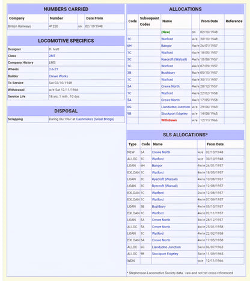This screenshot has width=250, height=281.
Task: Click the Type column header in SLS table
Action: point(132,144)
